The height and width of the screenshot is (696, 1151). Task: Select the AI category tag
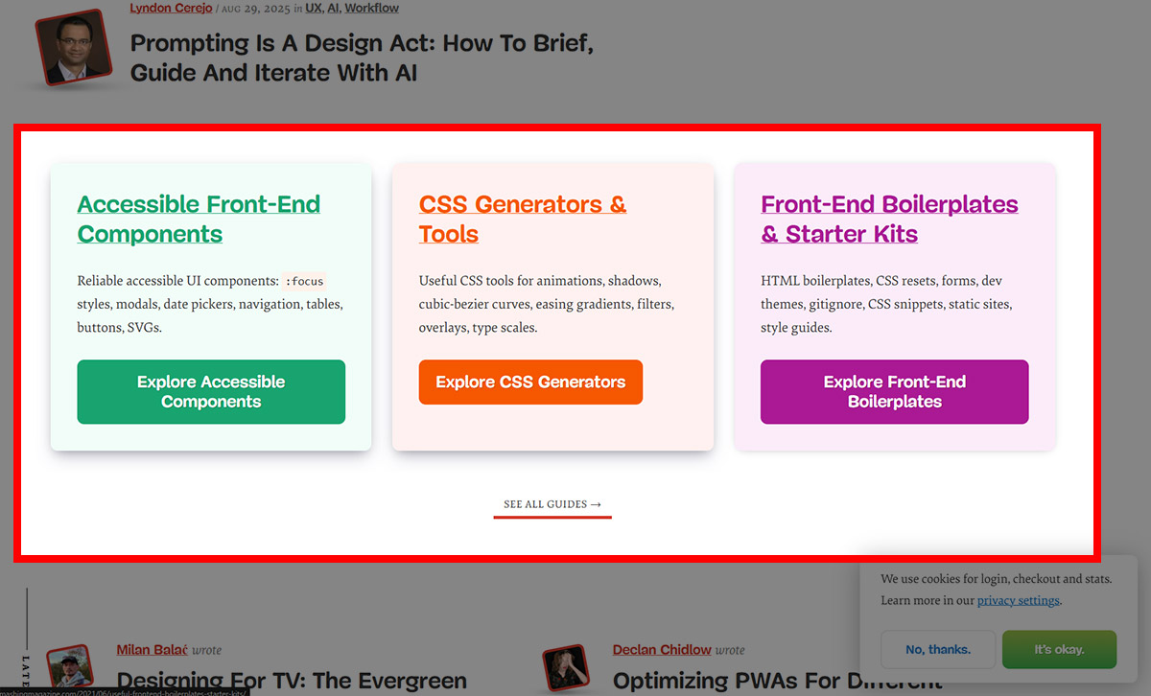333,8
